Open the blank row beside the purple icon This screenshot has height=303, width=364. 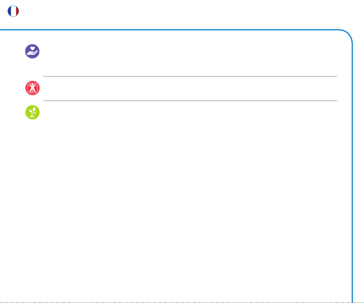coord(190,59)
